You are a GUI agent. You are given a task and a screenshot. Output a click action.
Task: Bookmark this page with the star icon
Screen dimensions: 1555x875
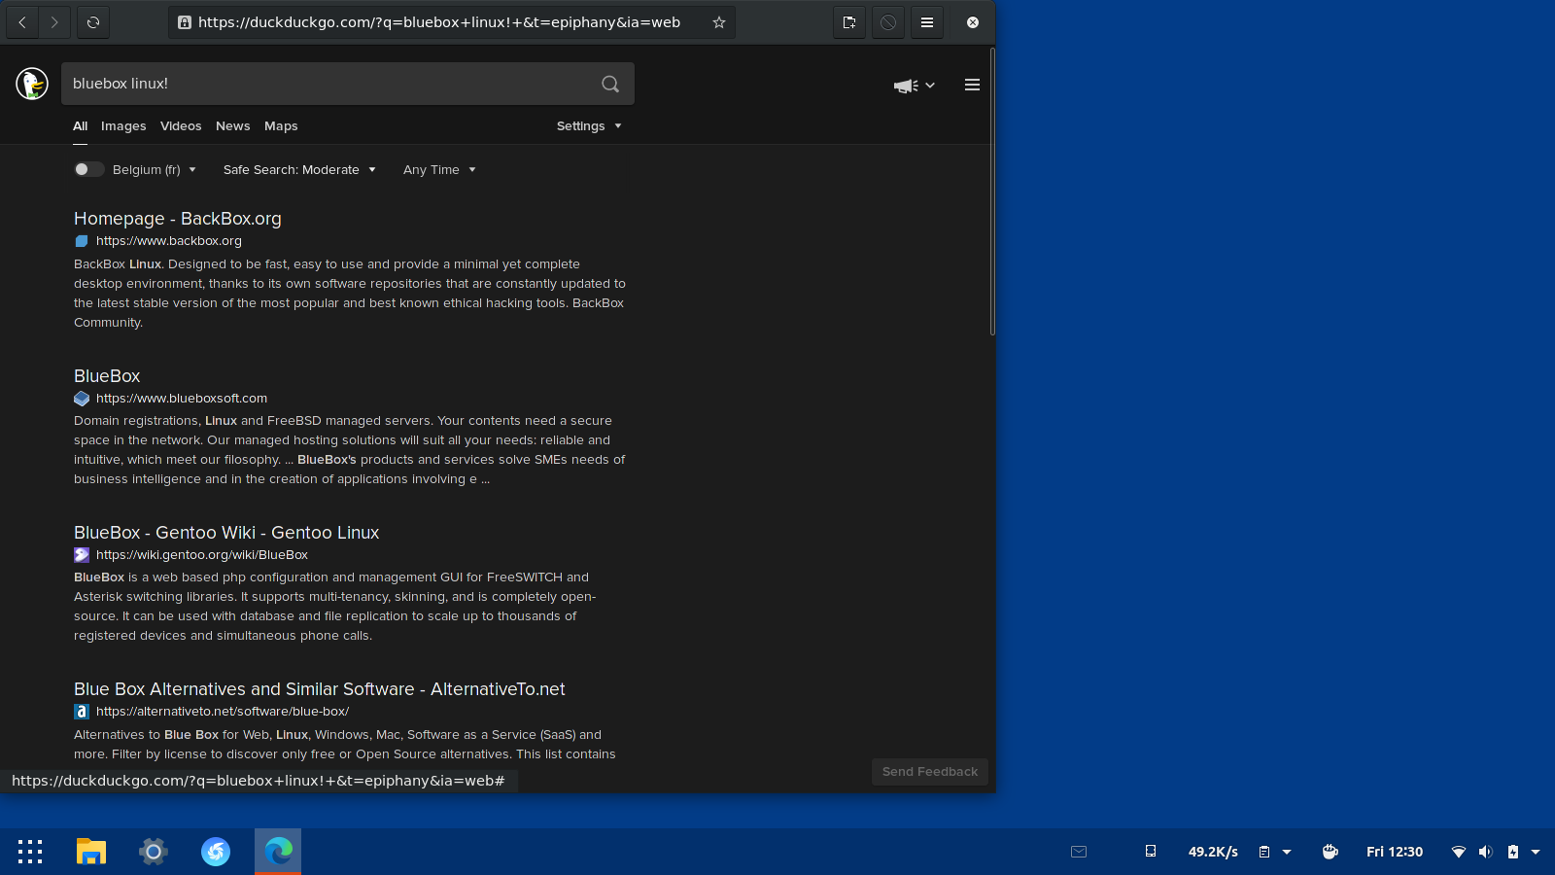click(719, 22)
